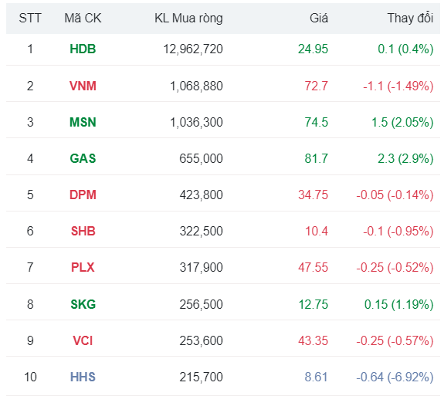Select net volume 256,500 cell
Image resolution: width=444 pixels, height=396 pixels.
[x=201, y=304]
